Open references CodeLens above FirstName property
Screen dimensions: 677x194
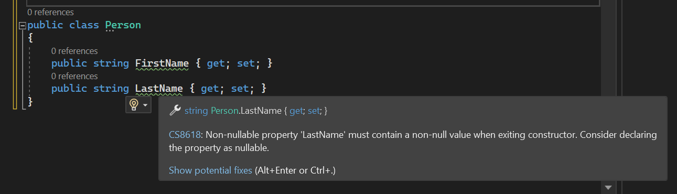[x=74, y=51]
